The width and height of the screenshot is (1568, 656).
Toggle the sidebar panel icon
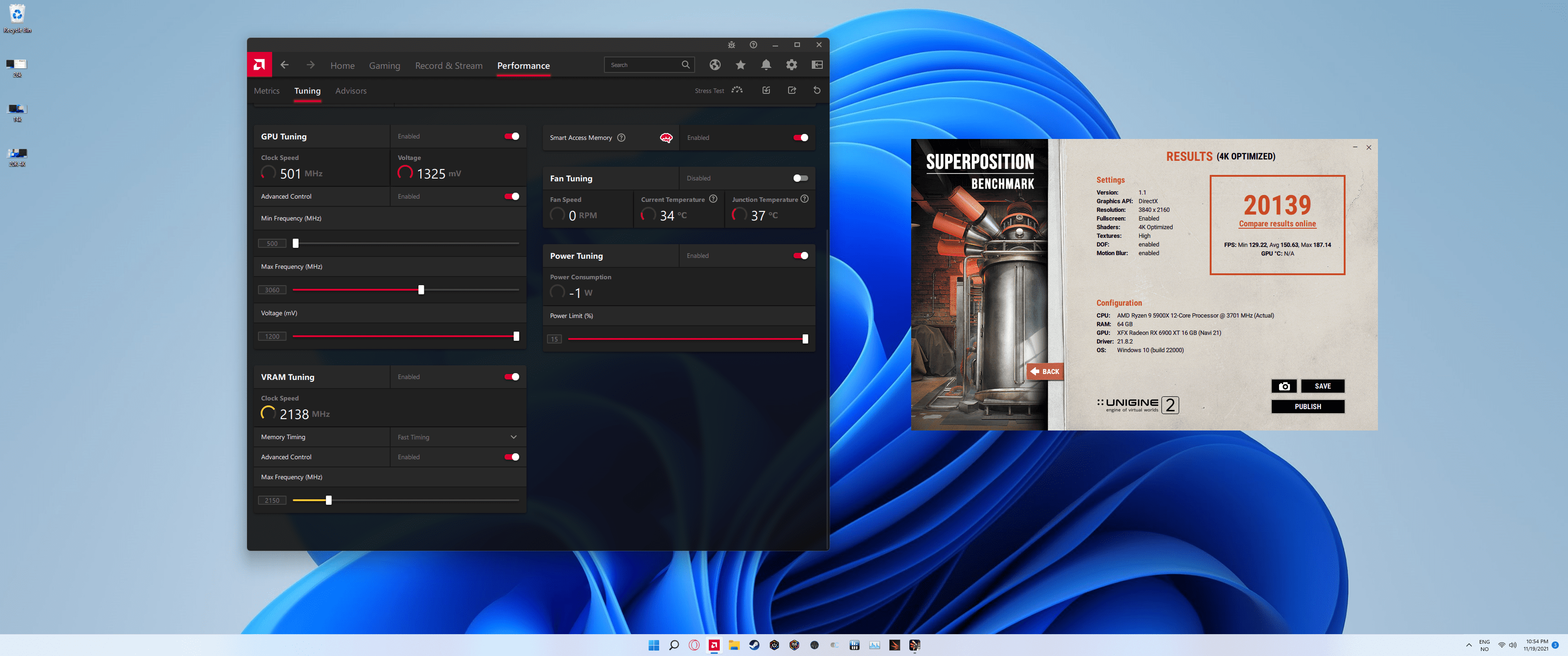coord(817,65)
